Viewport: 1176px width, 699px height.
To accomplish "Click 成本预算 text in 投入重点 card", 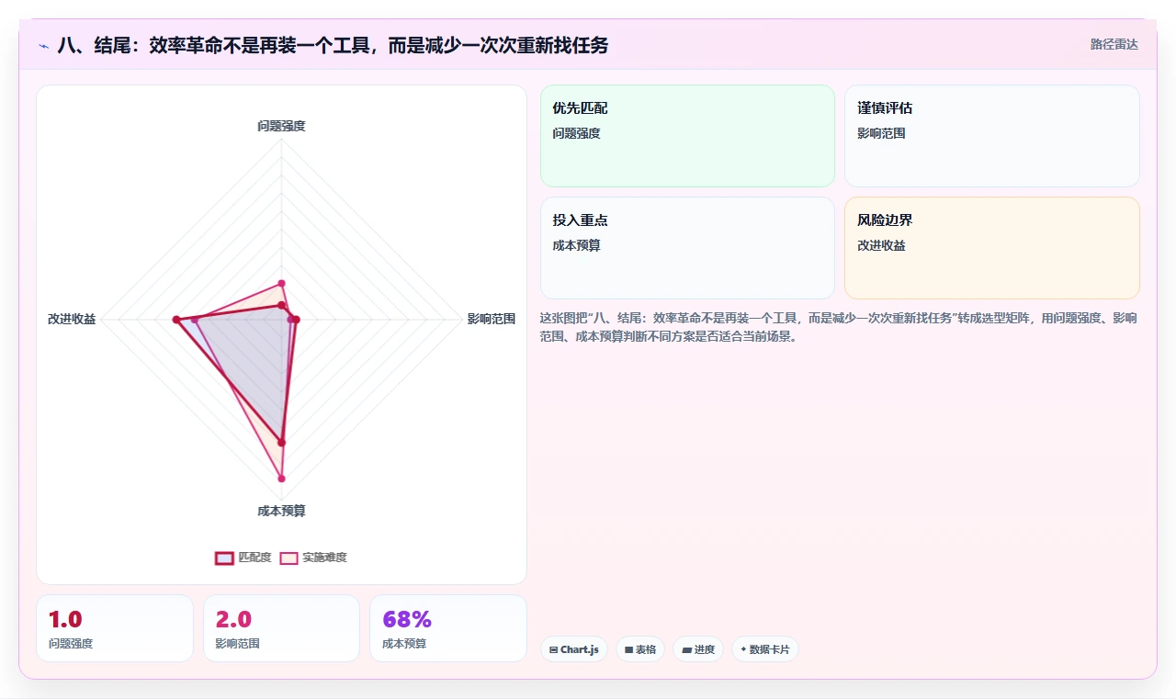I will point(576,245).
